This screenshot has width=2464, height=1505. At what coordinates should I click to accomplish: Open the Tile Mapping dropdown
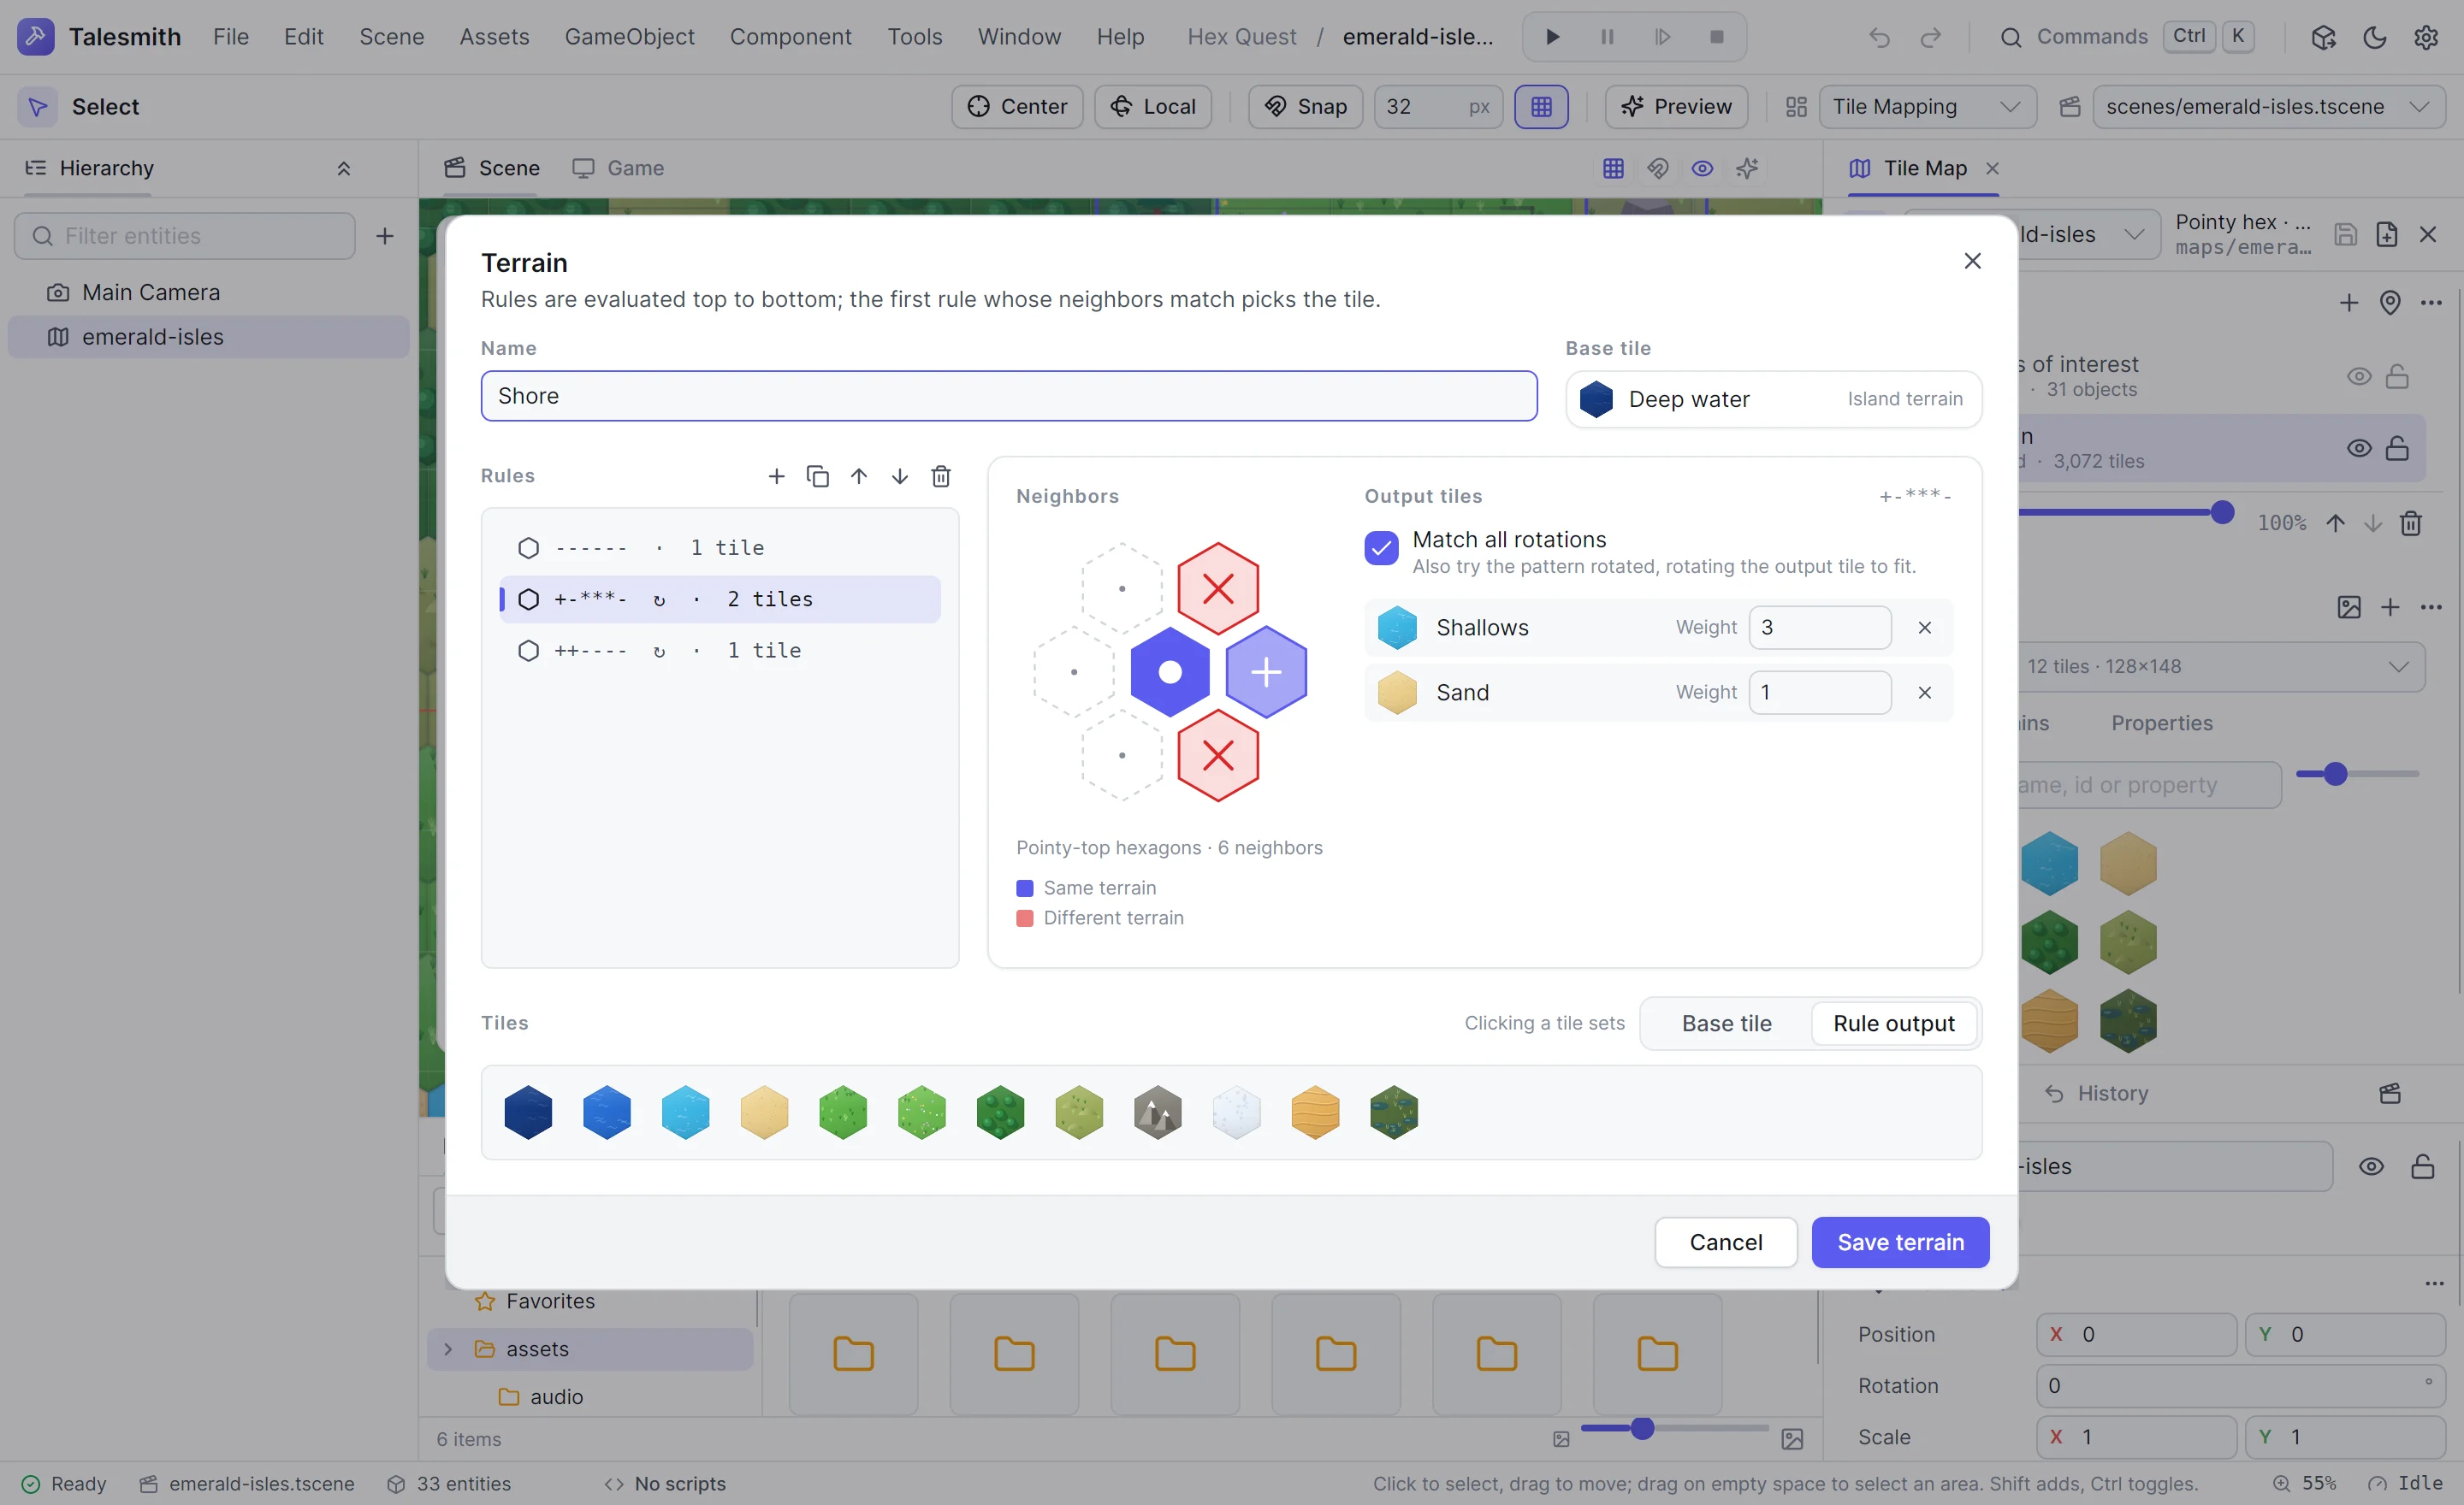(x=1927, y=107)
